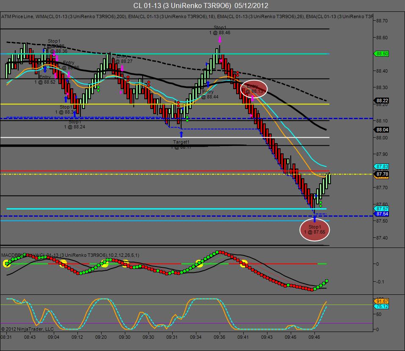Viewport: 405px width, 351px height.
Task: Click the Stop1 1 @ 88.24 annotation
Action: click(x=74, y=124)
